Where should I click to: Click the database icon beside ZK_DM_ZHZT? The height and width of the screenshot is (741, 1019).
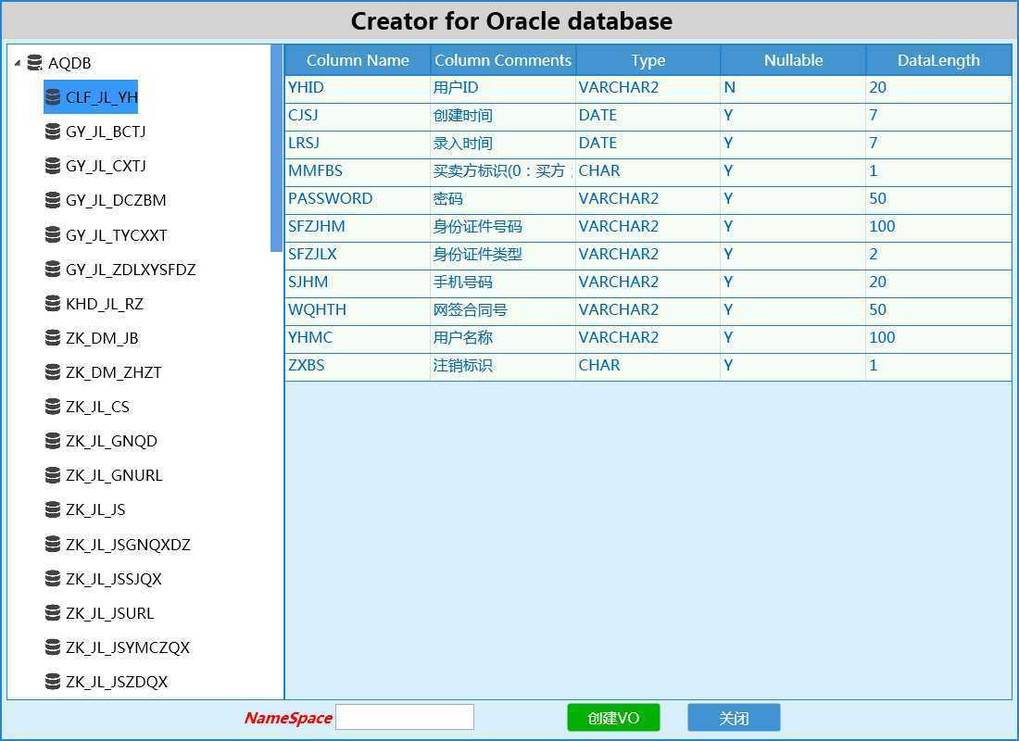(53, 372)
